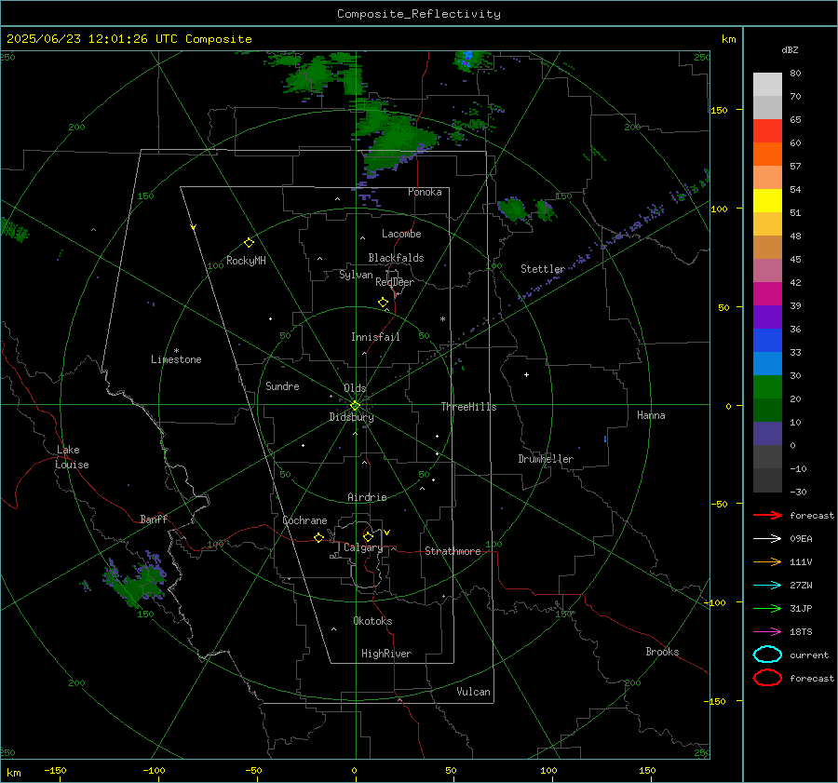This screenshot has height=783, width=838.
Task: Click the Sylvan label on map
Action: pos(356,275)
